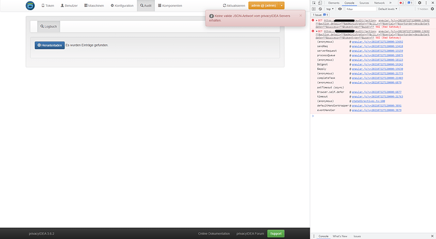Screen dimensions: 436x239
Task: Click the 1 Issue badge
Action: pyautogui.click(x=320, y=15)
